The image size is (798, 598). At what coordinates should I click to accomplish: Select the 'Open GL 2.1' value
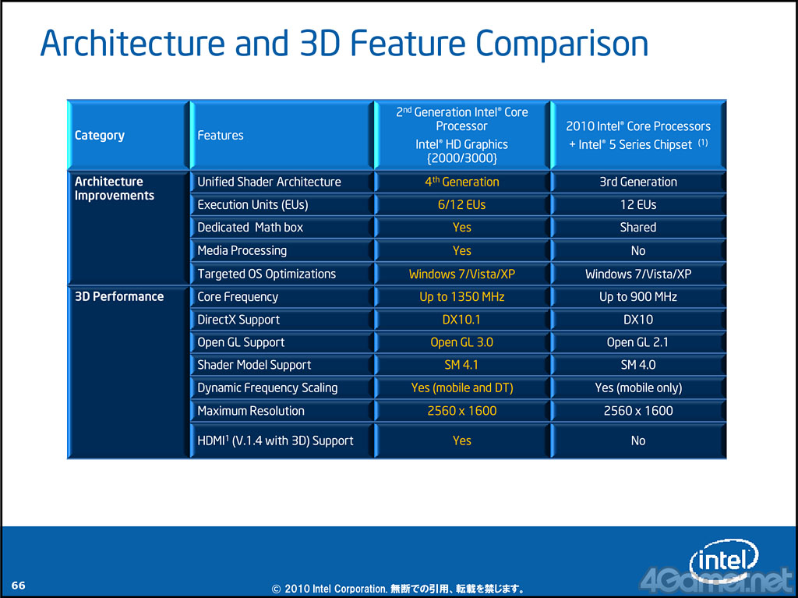pyautogui.click(x=637, y=342)
